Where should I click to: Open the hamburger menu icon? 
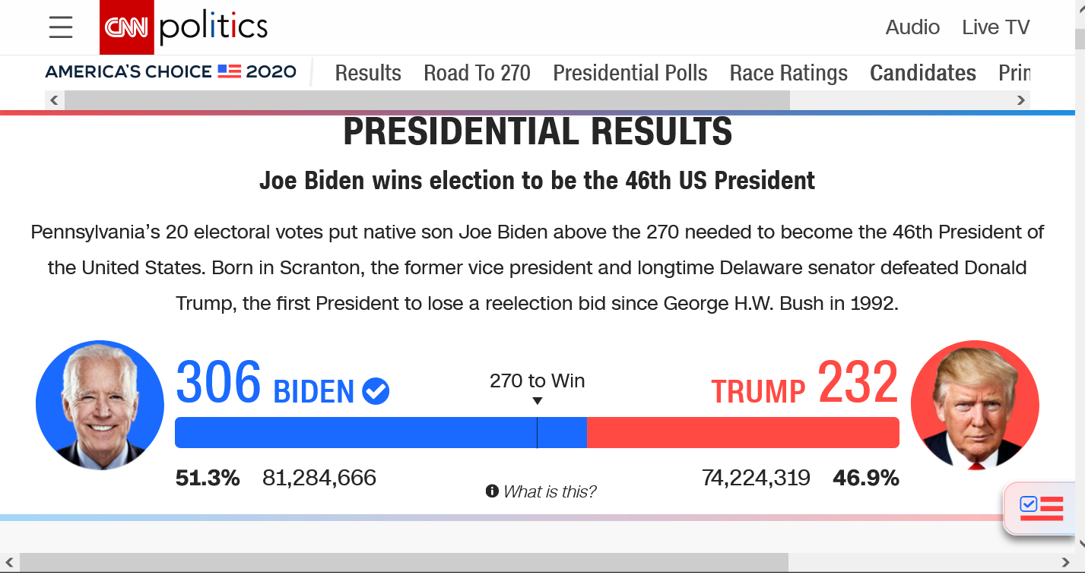coord(61,27)
